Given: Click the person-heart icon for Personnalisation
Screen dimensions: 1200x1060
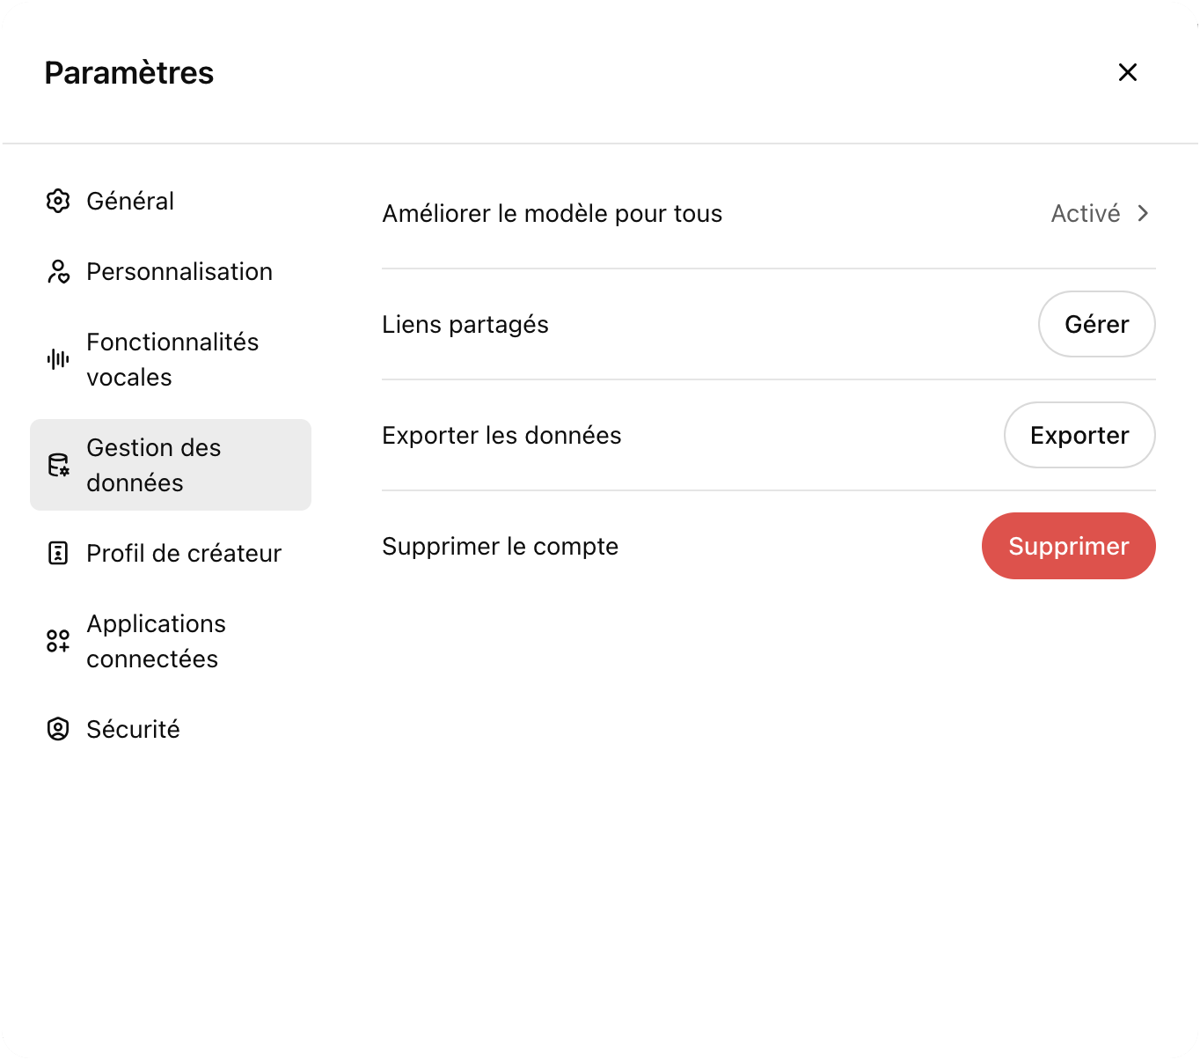Looking at the screenshot, I should pyautogui.click(x=58, y=271).
